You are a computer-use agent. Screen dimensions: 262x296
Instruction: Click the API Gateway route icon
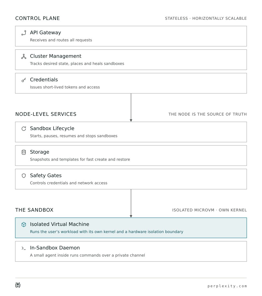[x=24, y=33]
